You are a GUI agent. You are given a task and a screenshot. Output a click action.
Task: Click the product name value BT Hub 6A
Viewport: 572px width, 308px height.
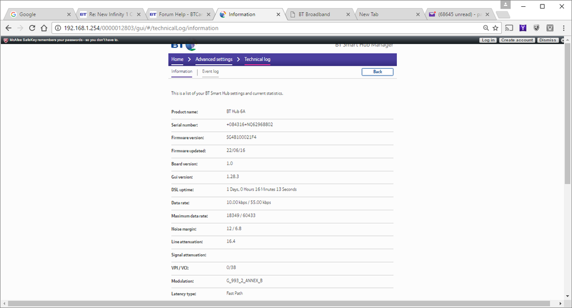click(236, 111)
